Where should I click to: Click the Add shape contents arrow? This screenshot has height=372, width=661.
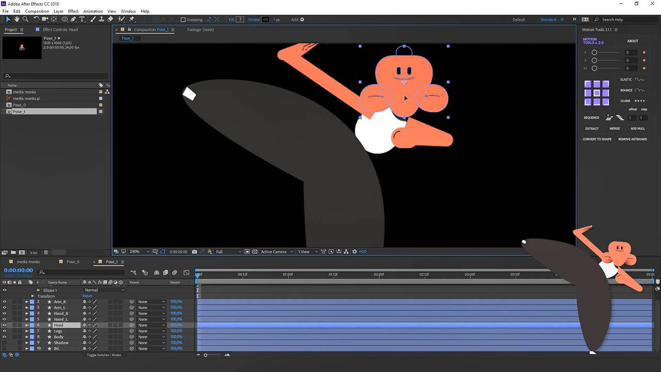pos(302,20)
